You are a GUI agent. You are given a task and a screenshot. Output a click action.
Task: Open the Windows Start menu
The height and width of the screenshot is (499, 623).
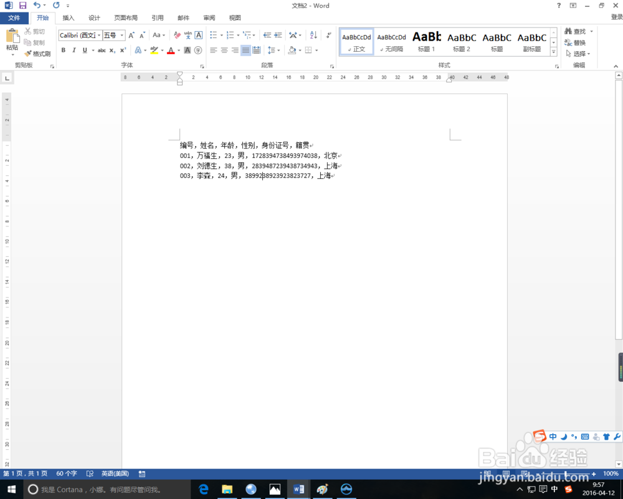[11, 490]
